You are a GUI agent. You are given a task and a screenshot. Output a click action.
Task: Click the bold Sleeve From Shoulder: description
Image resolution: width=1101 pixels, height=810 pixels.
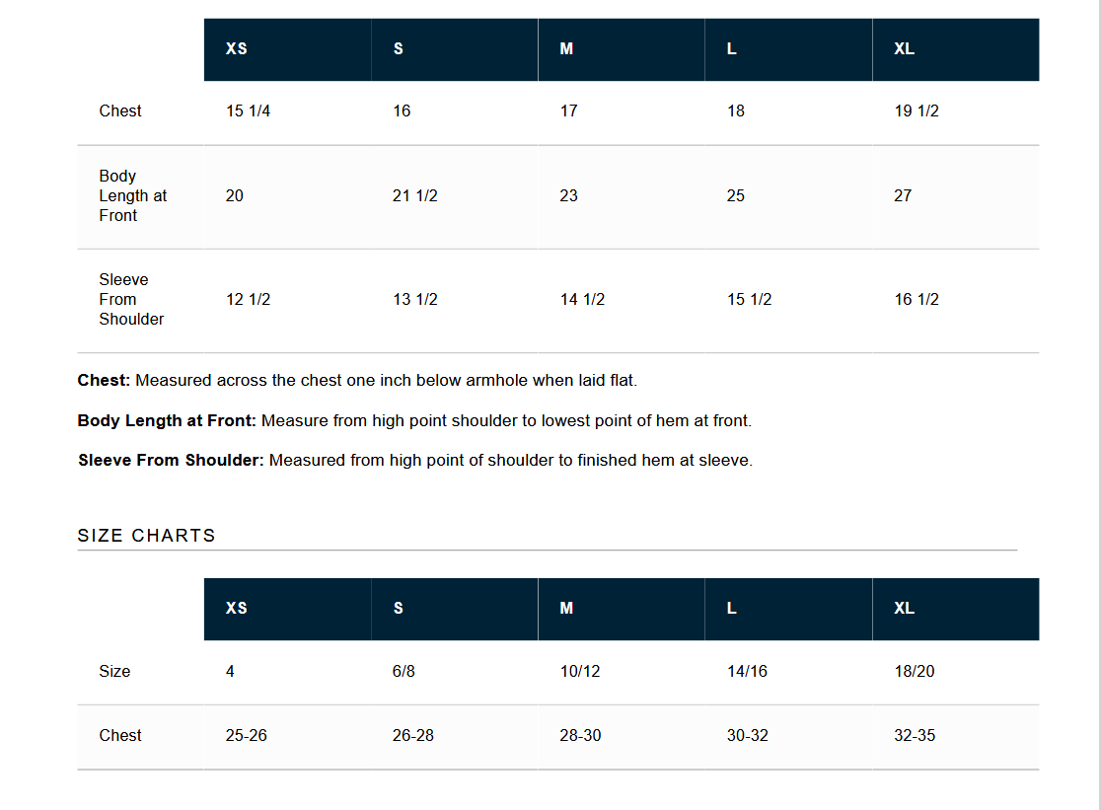[x=171, y=460]
